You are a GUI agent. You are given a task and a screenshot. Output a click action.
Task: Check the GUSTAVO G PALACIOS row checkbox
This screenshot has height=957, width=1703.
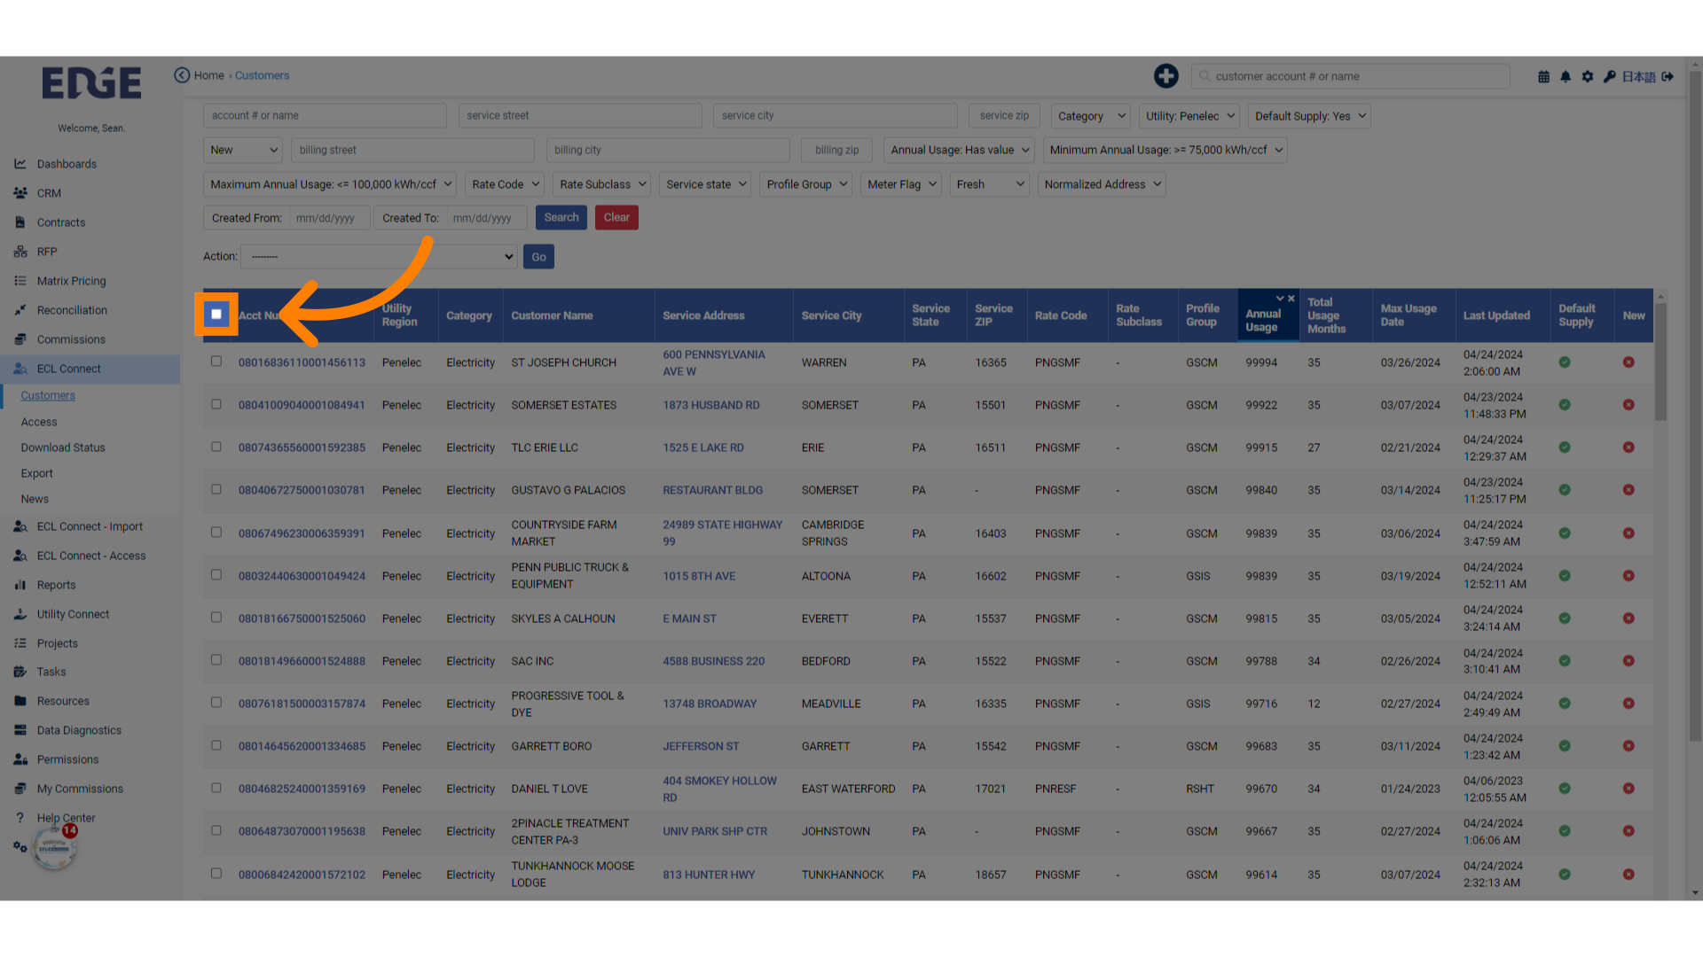[216, 489]
